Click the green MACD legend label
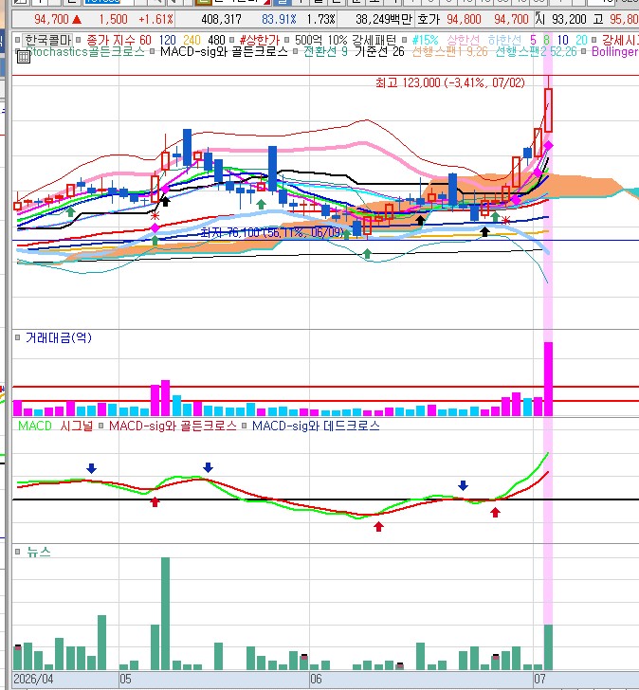 click(x=35, y=426)
